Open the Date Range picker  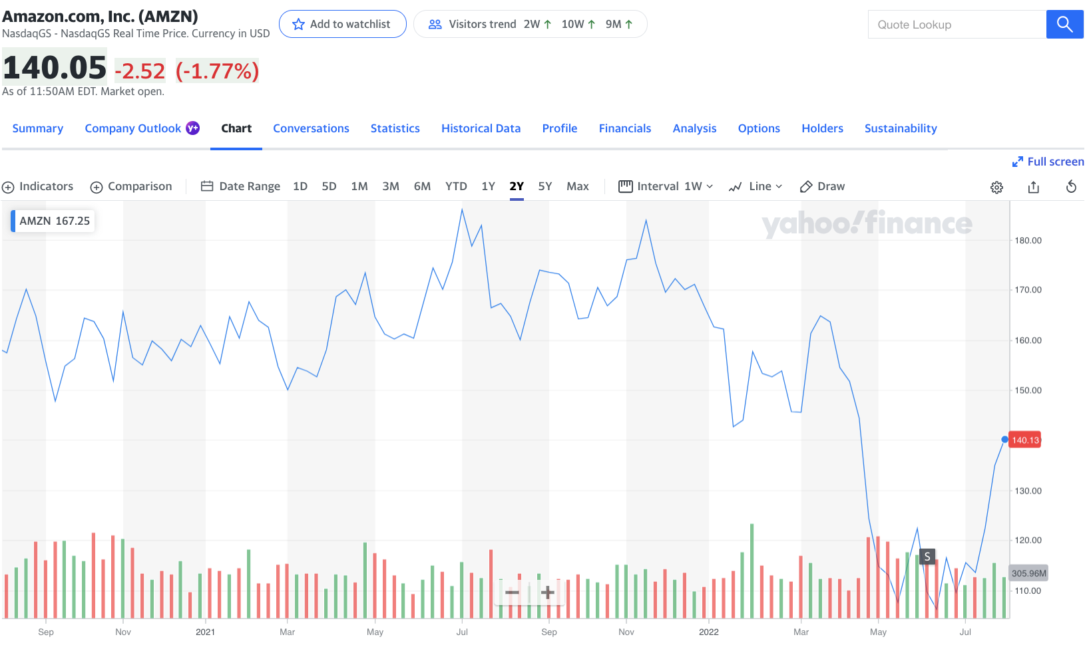(x=240, y=187)
